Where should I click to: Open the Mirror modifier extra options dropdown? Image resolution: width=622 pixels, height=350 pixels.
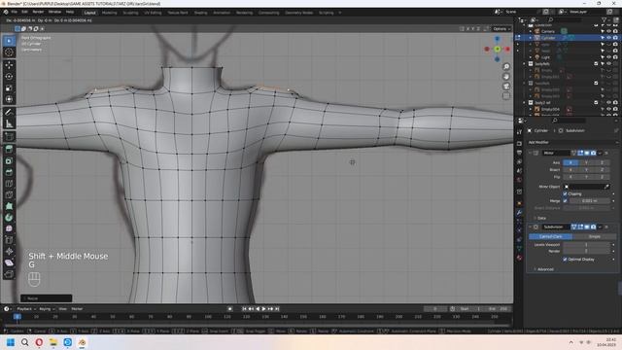[x=600, y=153]
